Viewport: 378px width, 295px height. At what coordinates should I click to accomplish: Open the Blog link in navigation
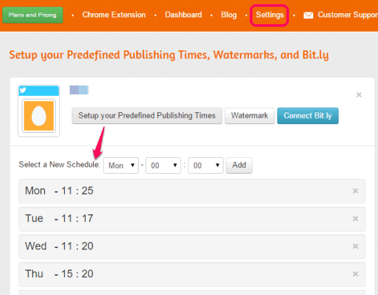[229, 15]
